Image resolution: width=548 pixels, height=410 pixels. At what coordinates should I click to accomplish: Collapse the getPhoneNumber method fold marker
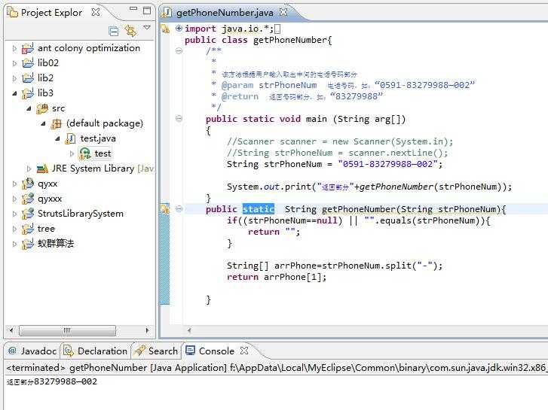179,209
